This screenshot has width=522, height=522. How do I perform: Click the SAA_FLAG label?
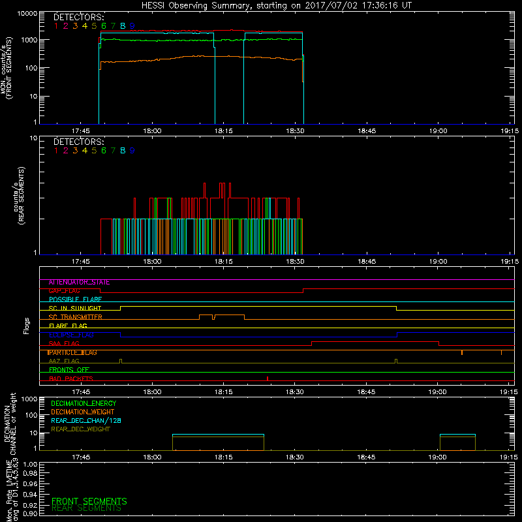pyautogui.click(x=64, y=344)
